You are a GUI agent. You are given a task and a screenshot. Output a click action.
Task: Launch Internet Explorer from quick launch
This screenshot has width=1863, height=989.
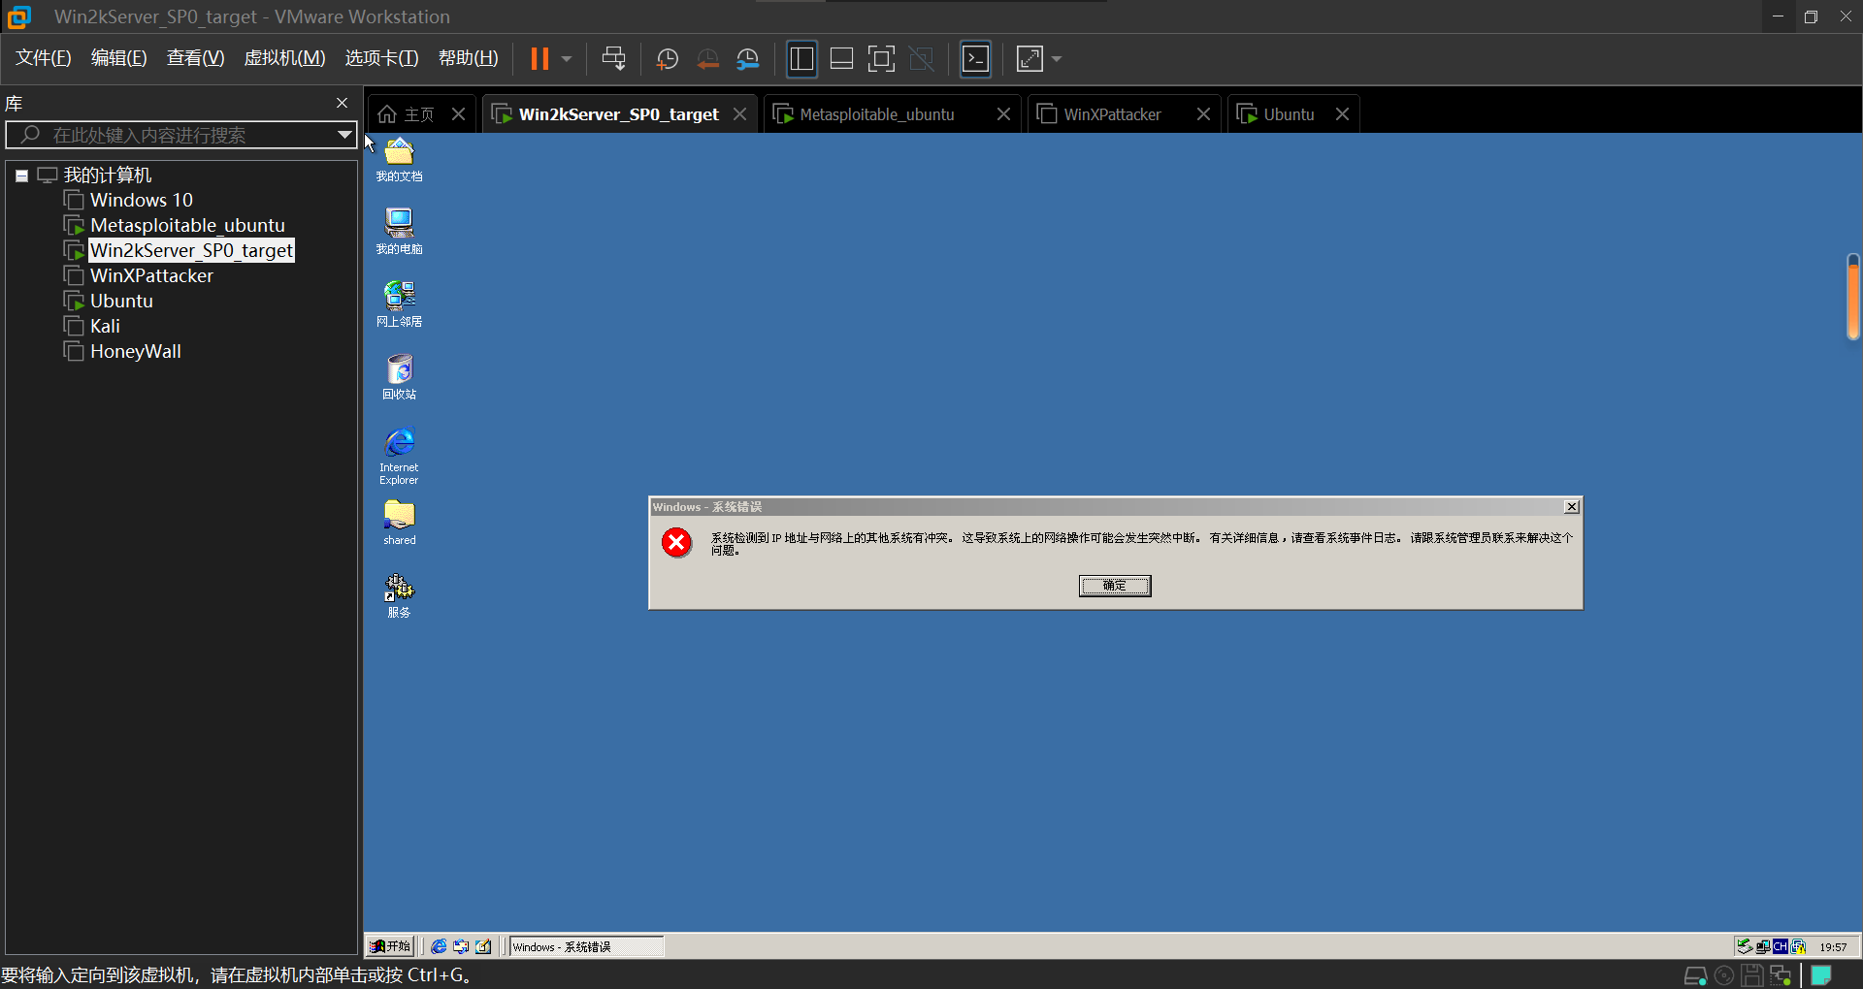tap(439, 946)
